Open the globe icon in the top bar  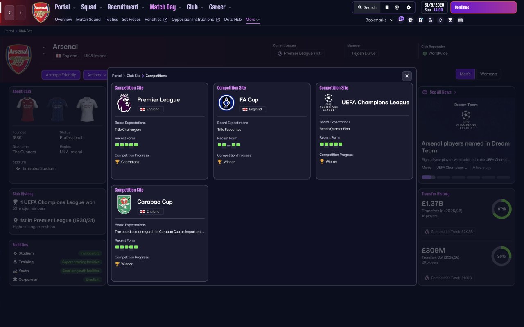coord(397,7)
